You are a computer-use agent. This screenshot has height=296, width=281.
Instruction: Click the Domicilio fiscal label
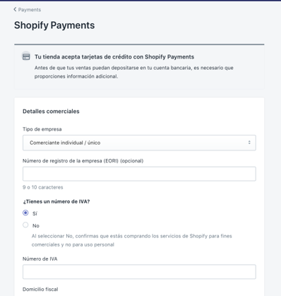[40, 289]
